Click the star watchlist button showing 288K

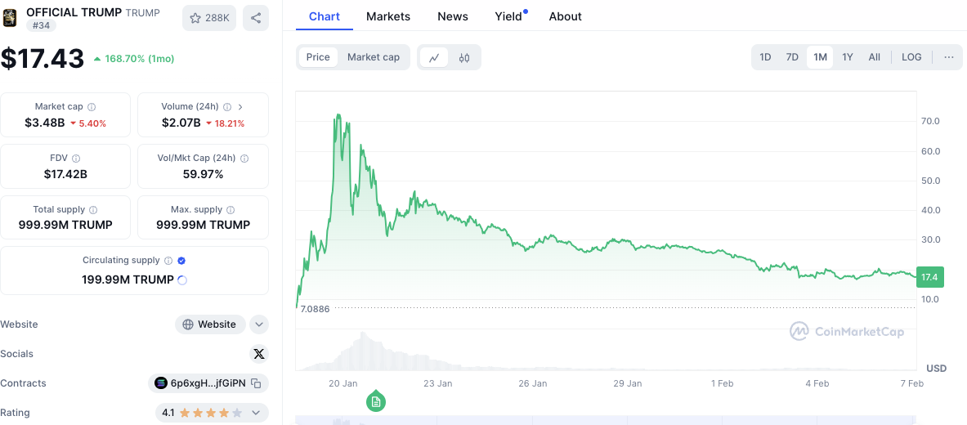click(210, 18)
